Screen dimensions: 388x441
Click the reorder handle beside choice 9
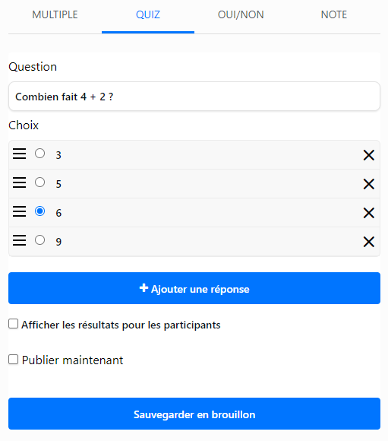coord(20,240)
